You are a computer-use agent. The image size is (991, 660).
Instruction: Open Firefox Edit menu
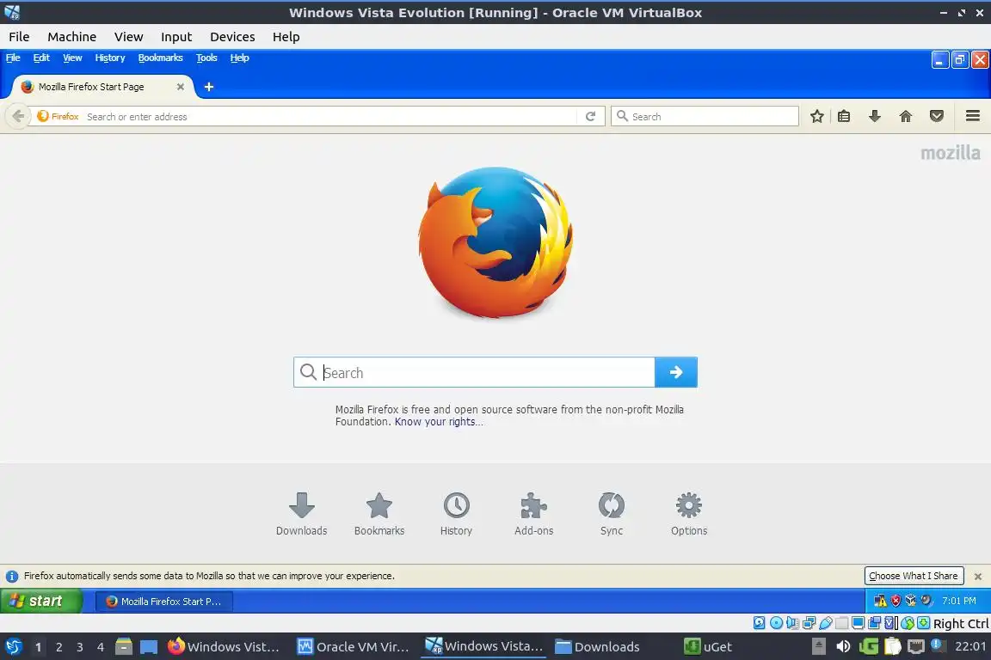[41, 58]
